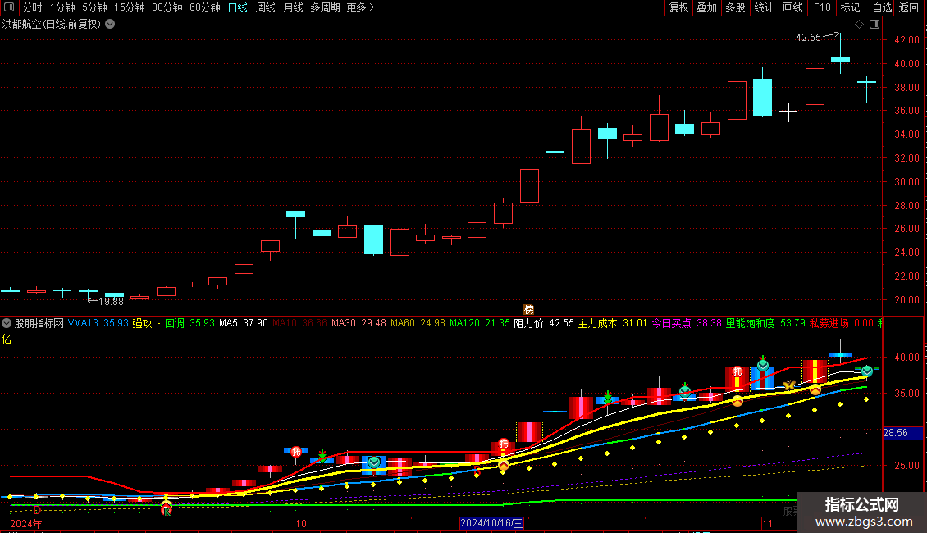Image resolution: width=927 pixels, height=533 pixels.
Task: Click the 回调: 35.93 indicator value
Action: point(190,323)
